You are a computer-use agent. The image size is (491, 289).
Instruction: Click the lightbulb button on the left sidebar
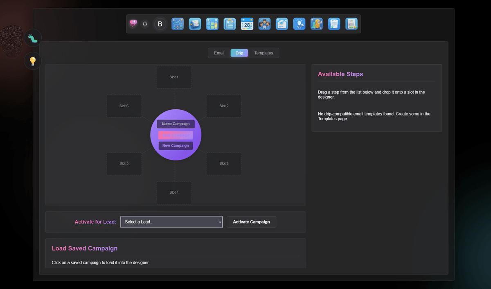pos(33,61)
